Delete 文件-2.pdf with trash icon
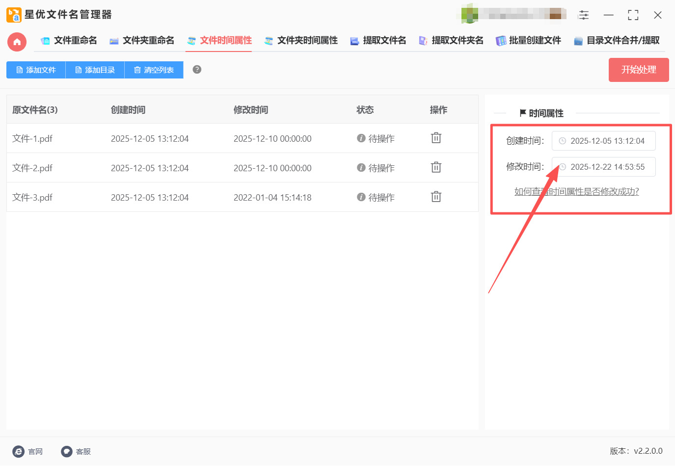Screen dimensions: 675x466 pyautogui.click(x=436, y=167)
